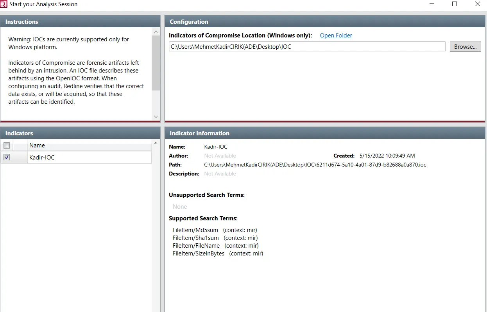Click the Unsupported Search Terms label
Screen dimensions: 487x312
click(207, 195)
